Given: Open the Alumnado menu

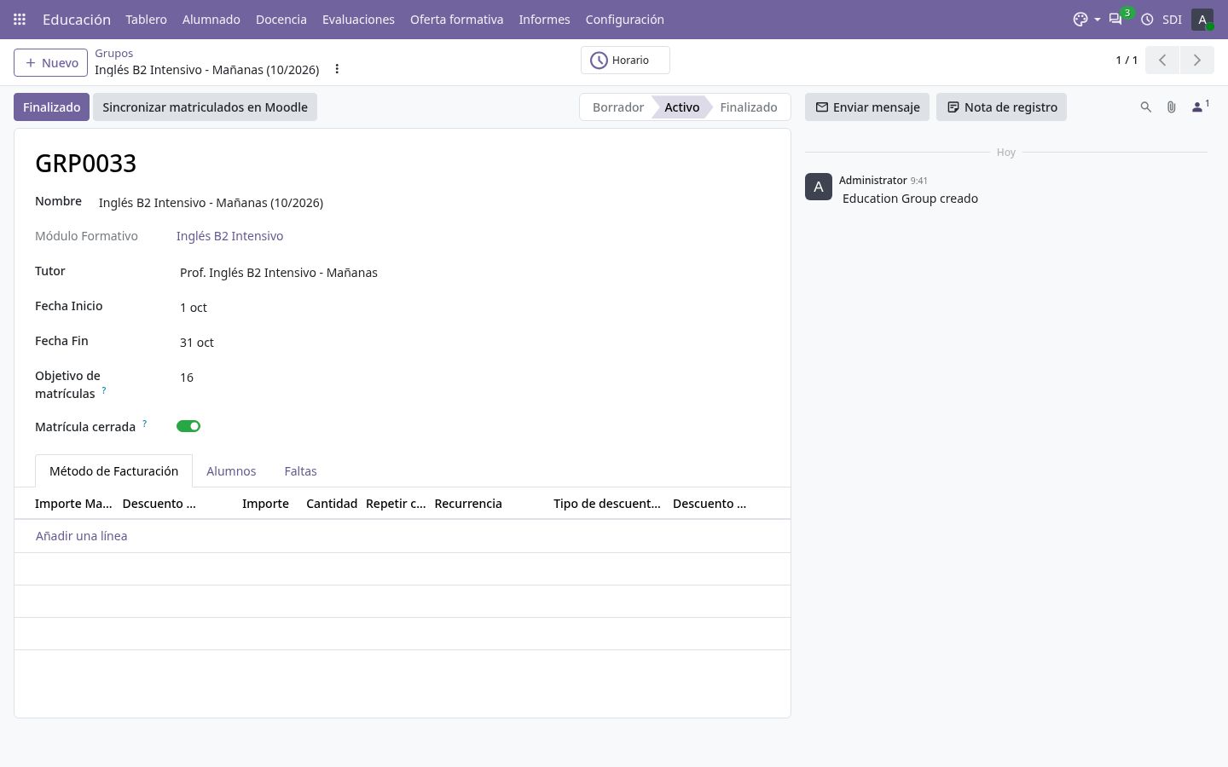Looking at the screenshot, I should tap(211, 19).
